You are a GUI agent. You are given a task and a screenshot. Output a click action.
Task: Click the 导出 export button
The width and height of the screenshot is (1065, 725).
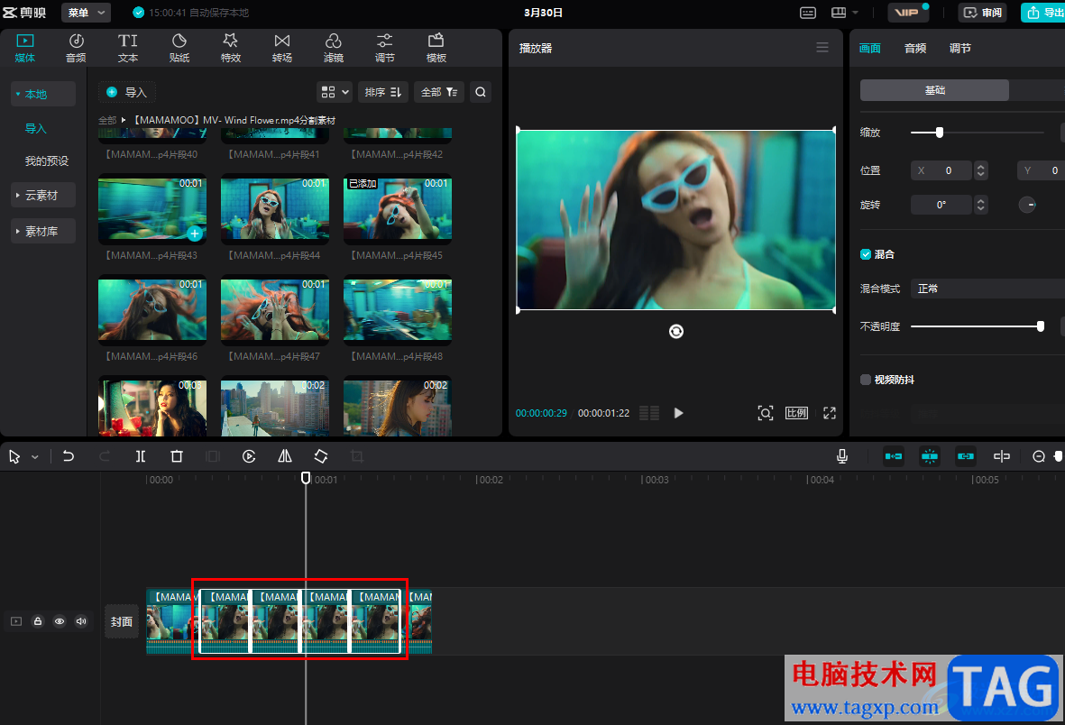click(1043, 13)
